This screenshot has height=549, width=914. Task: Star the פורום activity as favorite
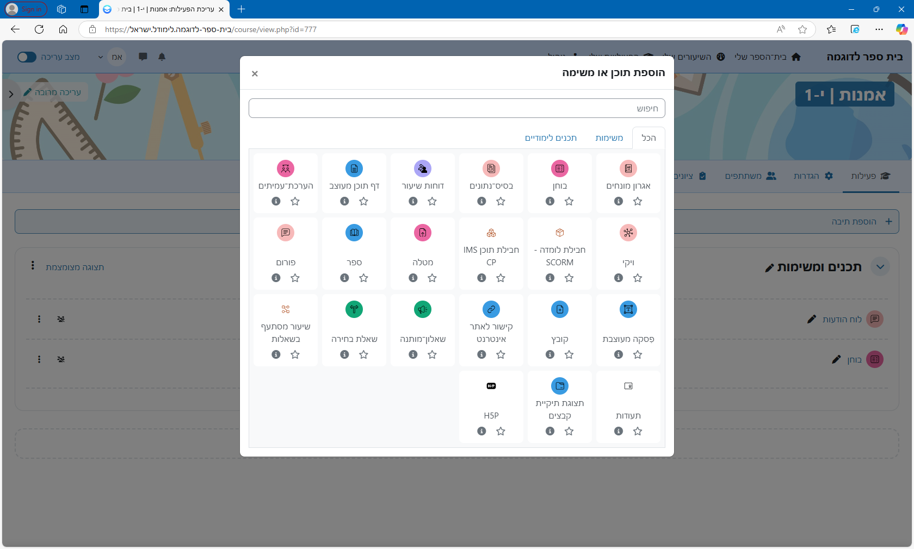[x=295, y=278]
